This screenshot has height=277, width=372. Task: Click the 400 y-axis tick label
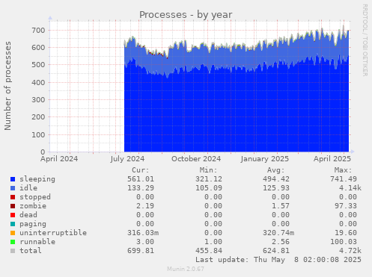point(38,83)
